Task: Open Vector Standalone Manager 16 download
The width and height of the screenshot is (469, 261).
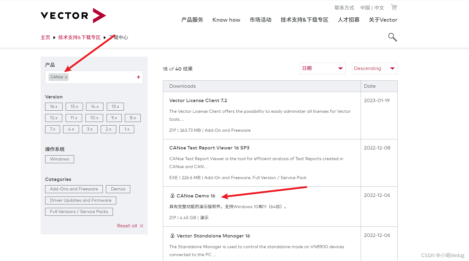Action: (213, 236)
